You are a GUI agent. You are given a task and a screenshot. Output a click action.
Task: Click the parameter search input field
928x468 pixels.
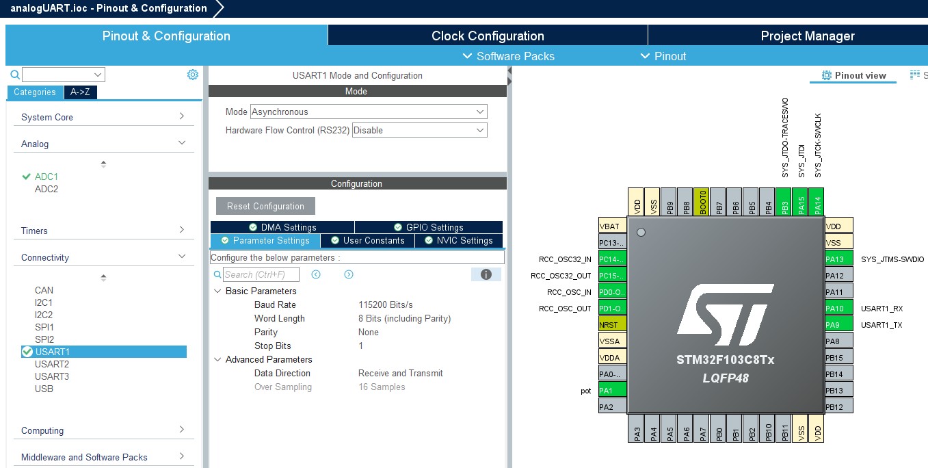coord(261,274)
